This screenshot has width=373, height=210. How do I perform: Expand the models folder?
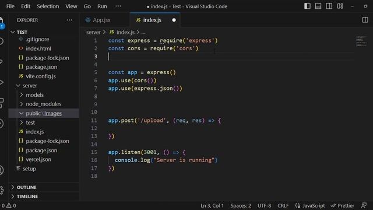coord(44,94)
